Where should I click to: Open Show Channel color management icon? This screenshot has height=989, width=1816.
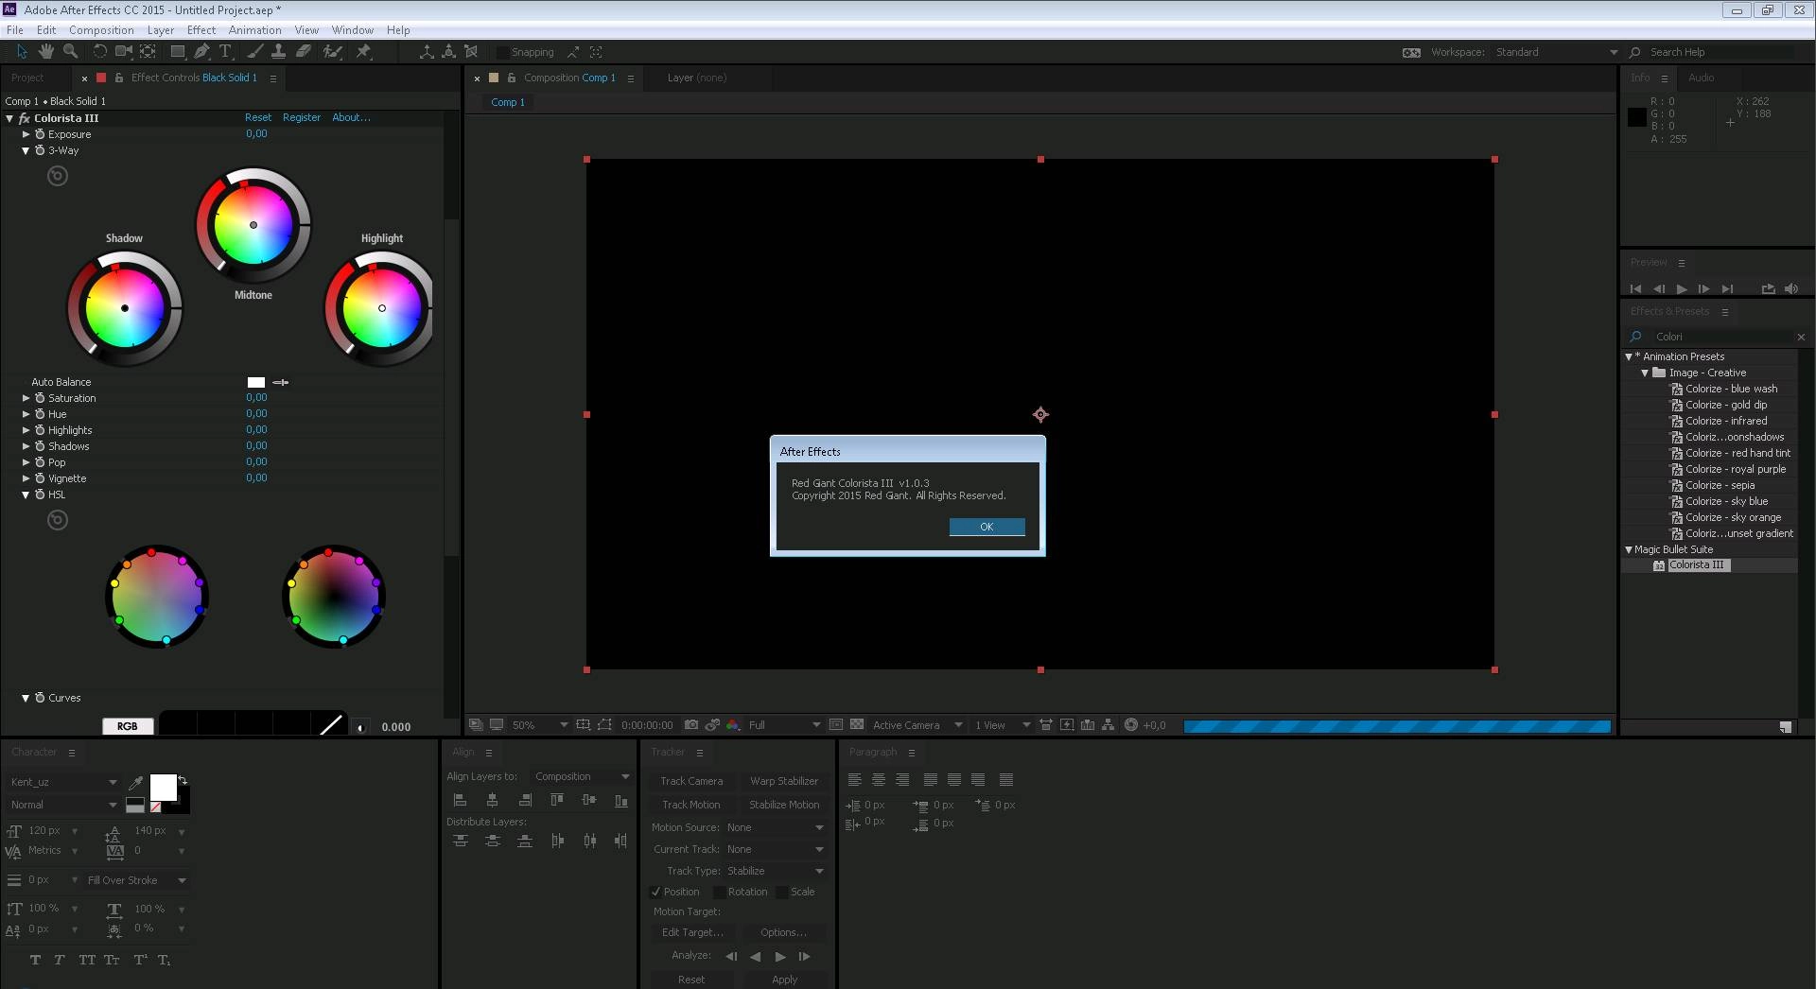point(732,725)
